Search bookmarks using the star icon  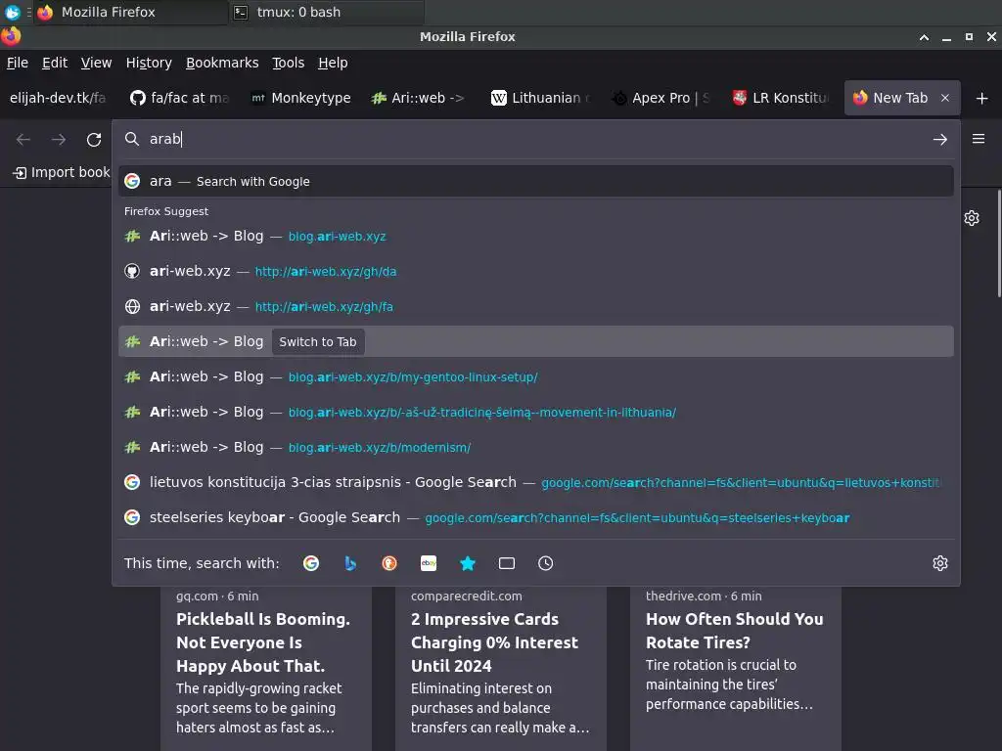point(468,563)
